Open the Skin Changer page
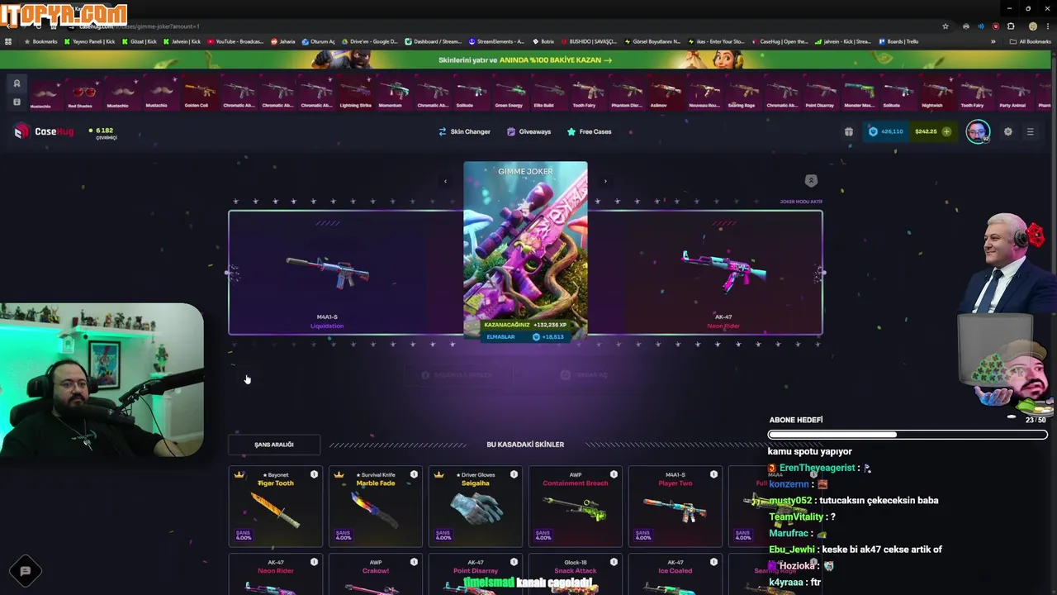This screenshot has height=595, width=1057. 464,131
